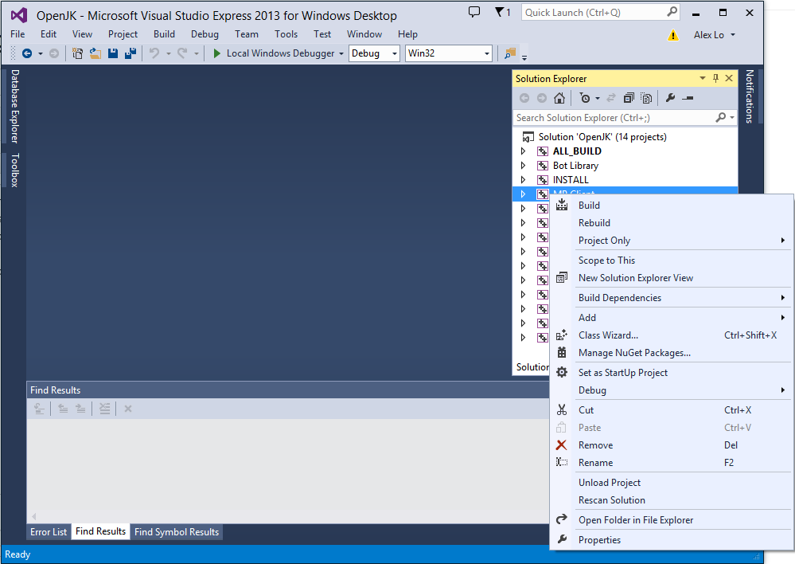795x564 pixels.
Task: Choose Rebuild from the context menu
Action: coord(594,223)
